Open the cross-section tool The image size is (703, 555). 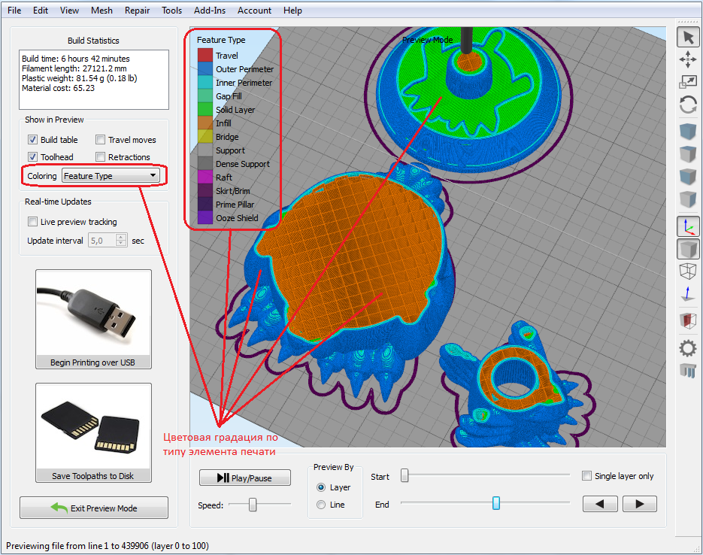tap(688, 321)
